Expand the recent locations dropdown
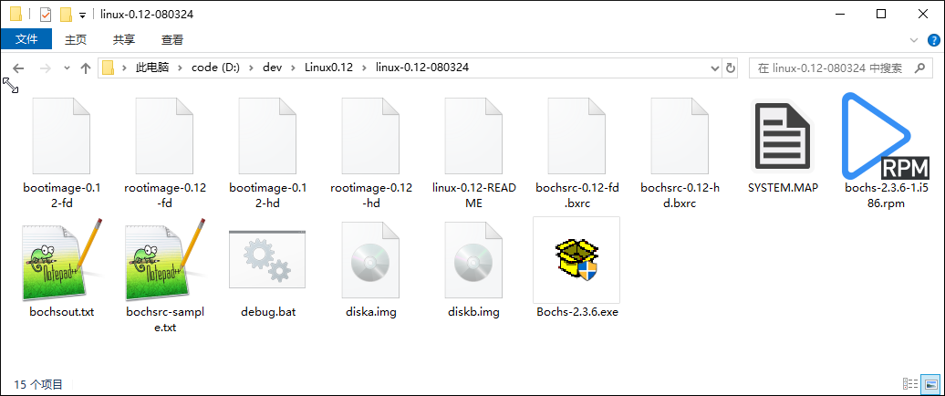This screenshot has height=396, width=945. (x=67, y=68)
